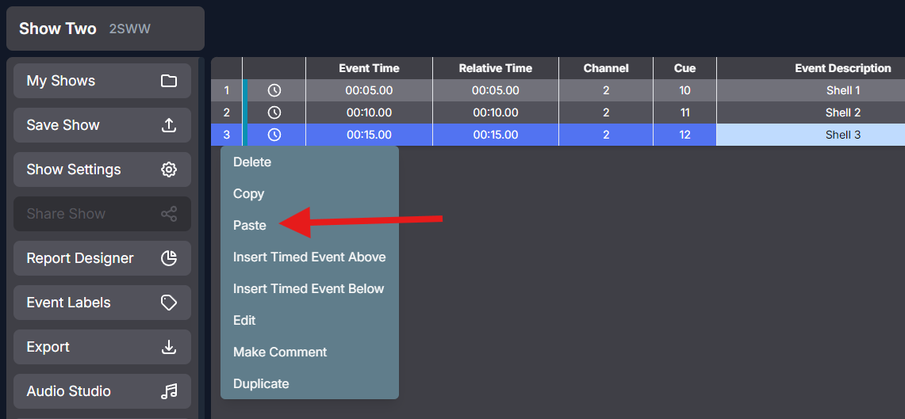Click the tag icon for Event Labels
The width and height of the screenshot is (905, 419).
168,303
